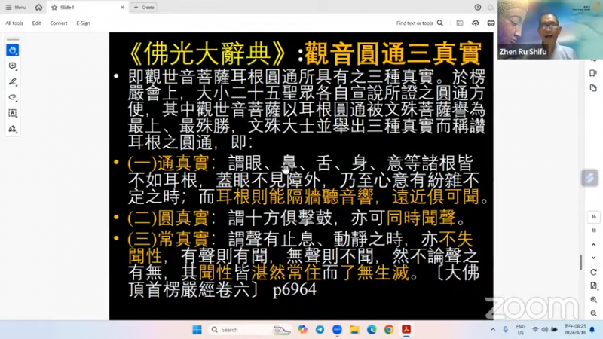This screenshot has height=339, width=603.
Task: Open the E-Sign menu item
Action: 83,23
